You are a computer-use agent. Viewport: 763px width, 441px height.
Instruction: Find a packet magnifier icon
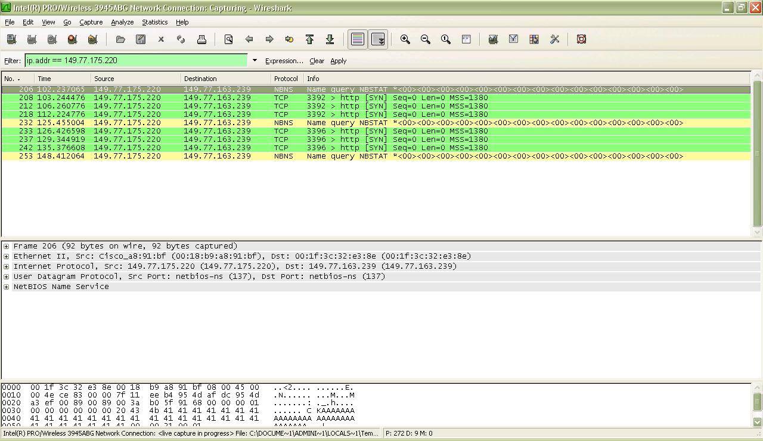pyautogui.click(x=228, y=39)
